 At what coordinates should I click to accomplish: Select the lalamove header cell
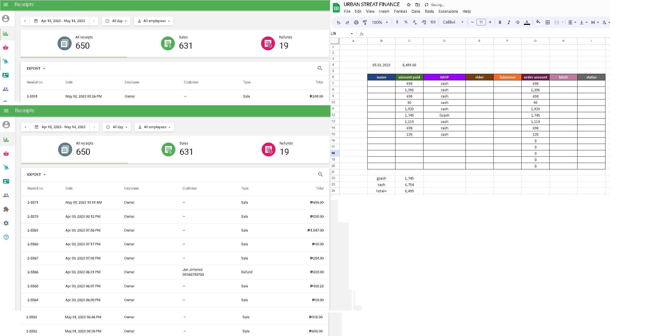tap(508, 77)
